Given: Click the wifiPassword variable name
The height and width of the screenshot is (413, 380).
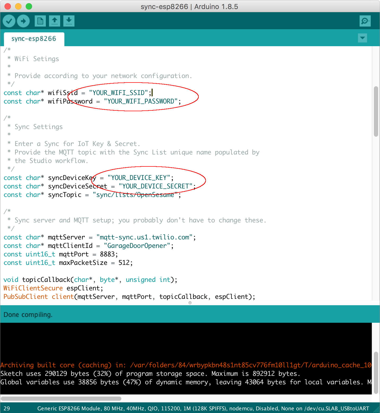Looking at the screenshot, I should pyautogui.click(x=70, y=101).
